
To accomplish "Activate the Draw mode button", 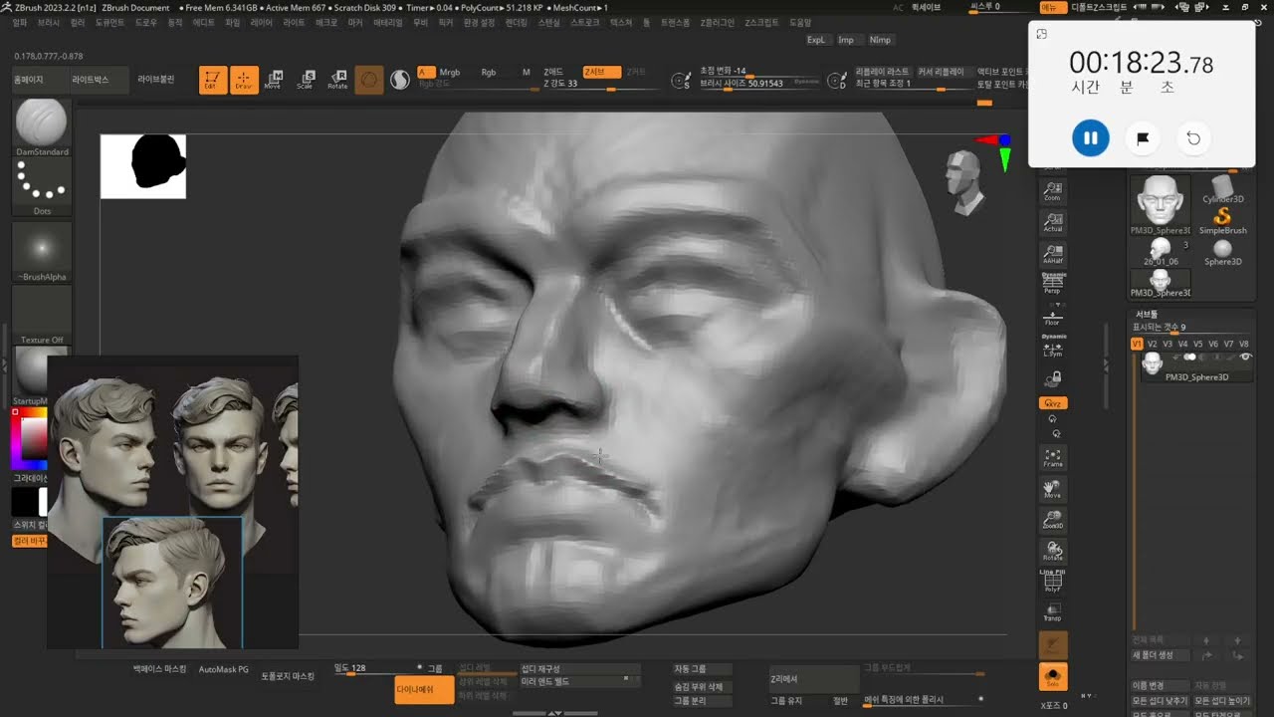I will (x=244, y=81).
